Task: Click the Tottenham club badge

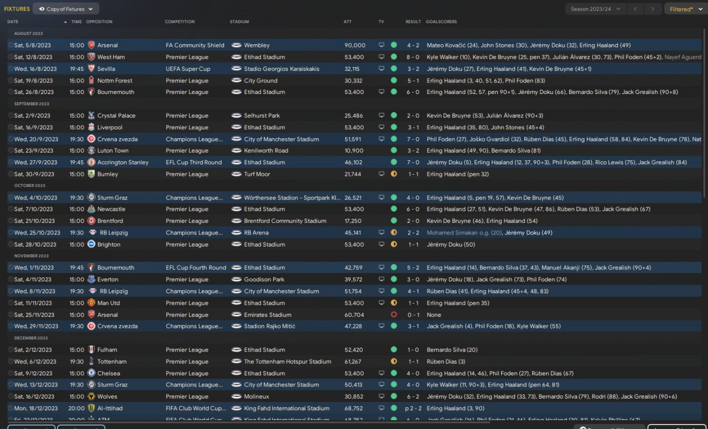Action: 91,362
